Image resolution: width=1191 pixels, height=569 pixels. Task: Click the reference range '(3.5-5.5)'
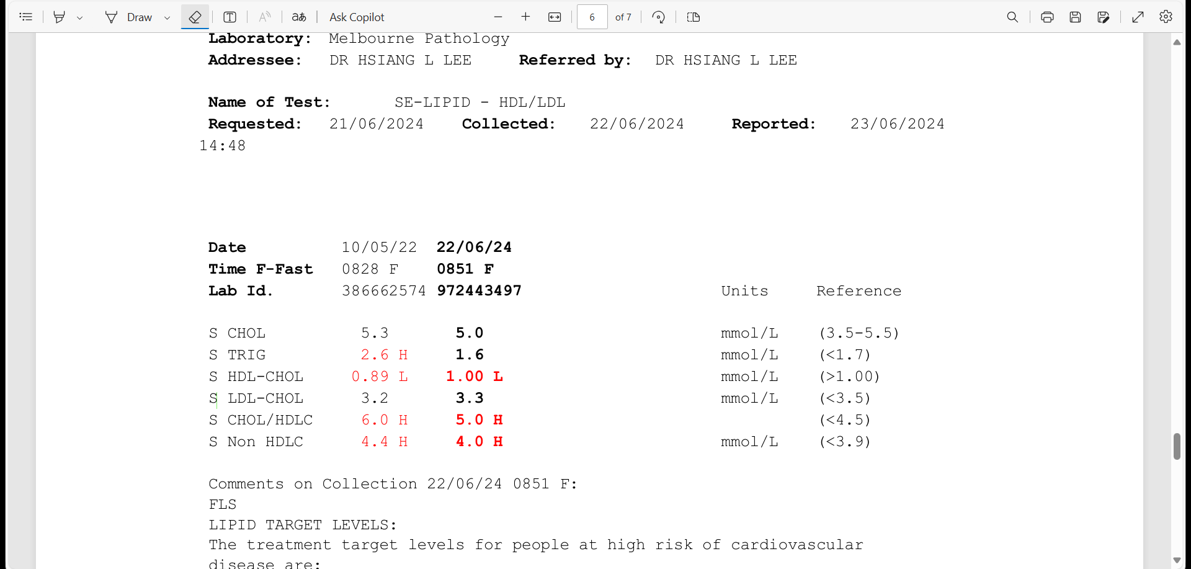tap(859, 333)
